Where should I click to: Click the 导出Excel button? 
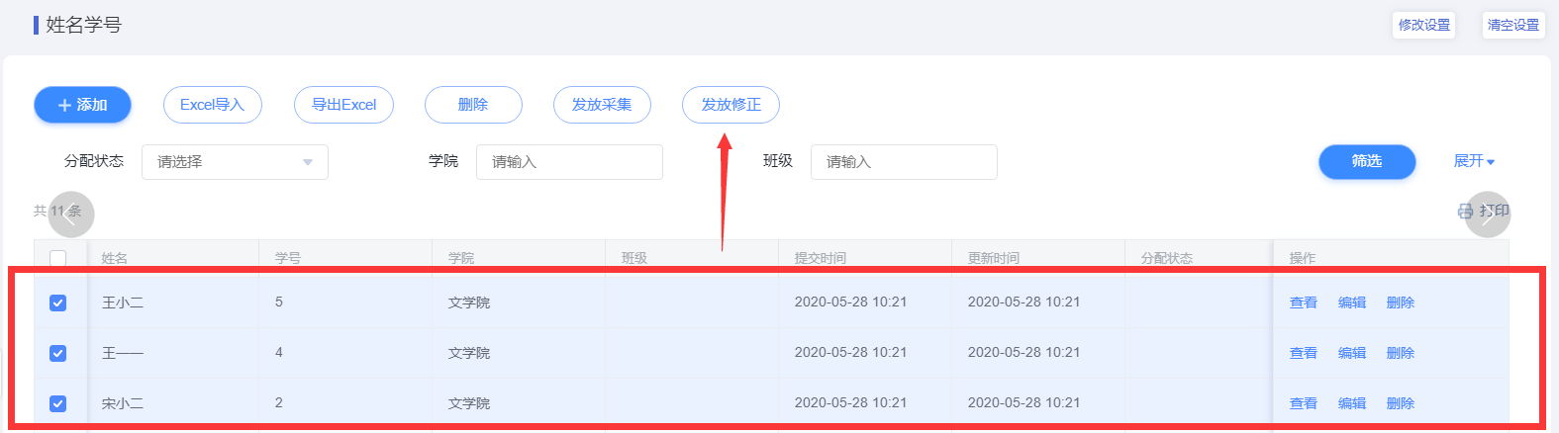click(x=343, y=105)
